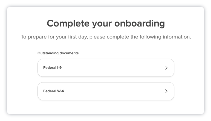Open the Federal W-4 document row

106,91
